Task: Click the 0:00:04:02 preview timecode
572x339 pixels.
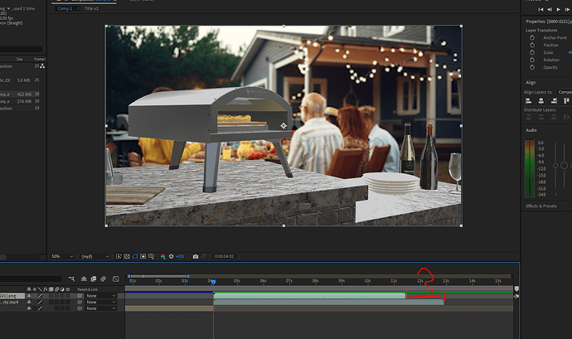Action: pos(224,256)
